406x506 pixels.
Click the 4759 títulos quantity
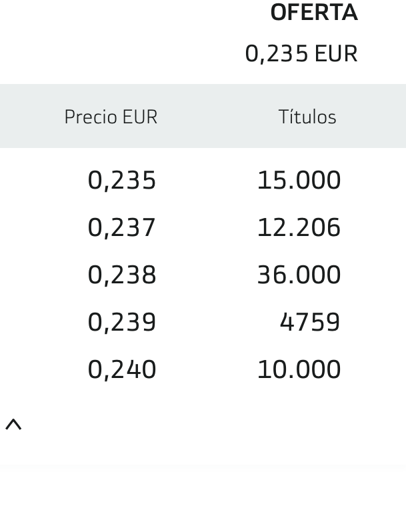(310, 323)
